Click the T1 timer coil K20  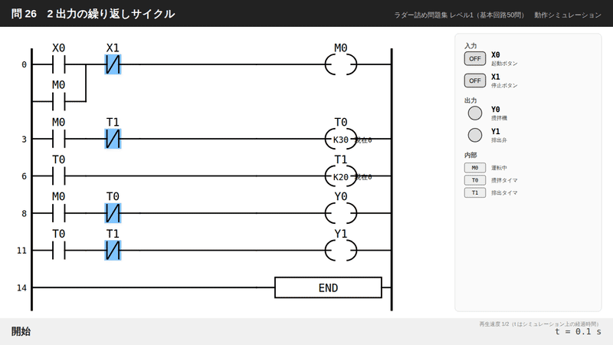[341, 176]
